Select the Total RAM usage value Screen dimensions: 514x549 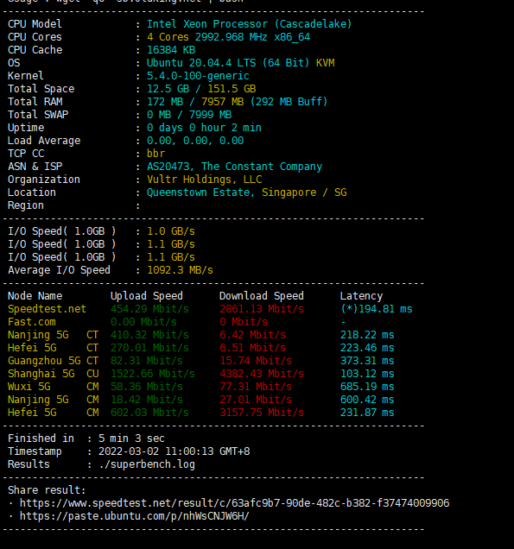(237, 102)
